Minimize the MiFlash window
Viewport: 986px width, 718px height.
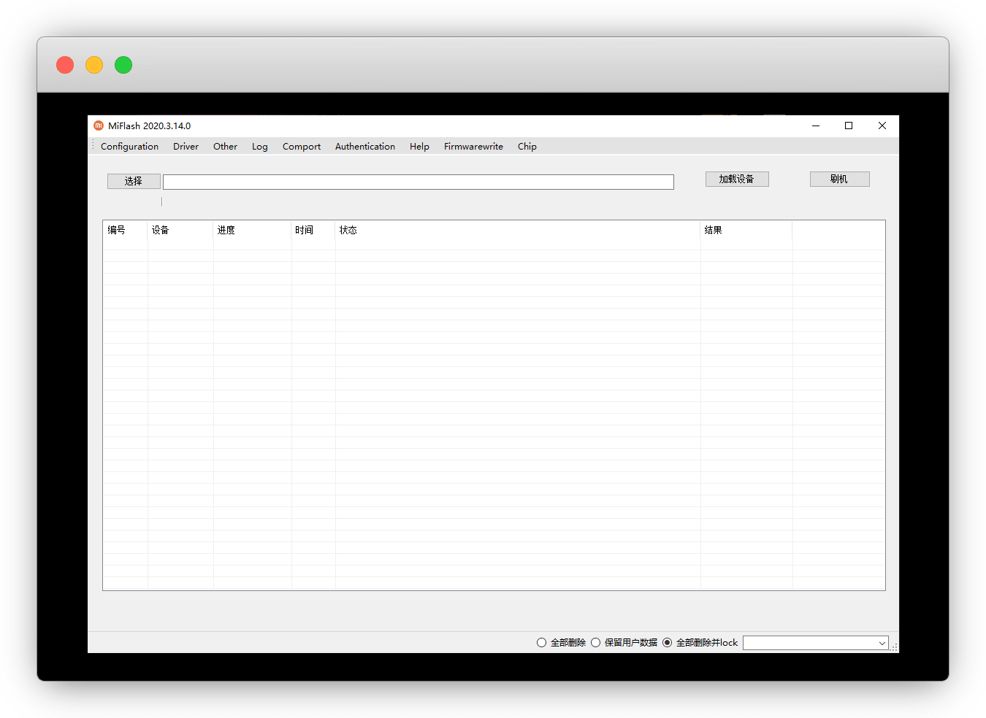click(x=816, y=126)
